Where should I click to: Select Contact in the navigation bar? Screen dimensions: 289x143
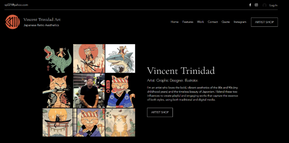tap(213, 22)
